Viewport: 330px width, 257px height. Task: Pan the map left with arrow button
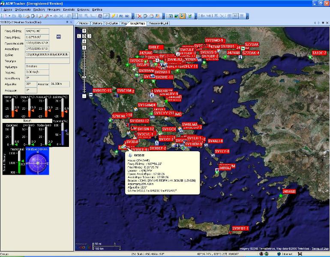(79, 36)
